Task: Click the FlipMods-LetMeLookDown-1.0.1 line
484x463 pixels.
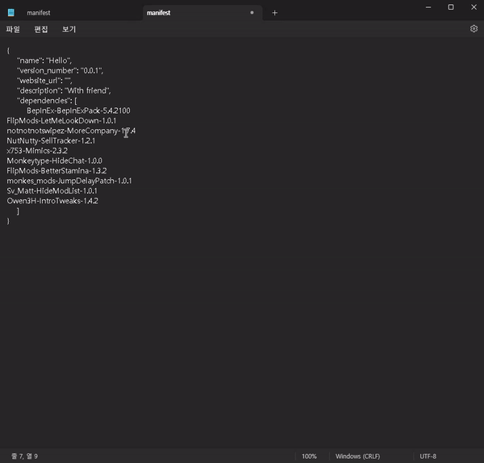Action: point(61,121)
